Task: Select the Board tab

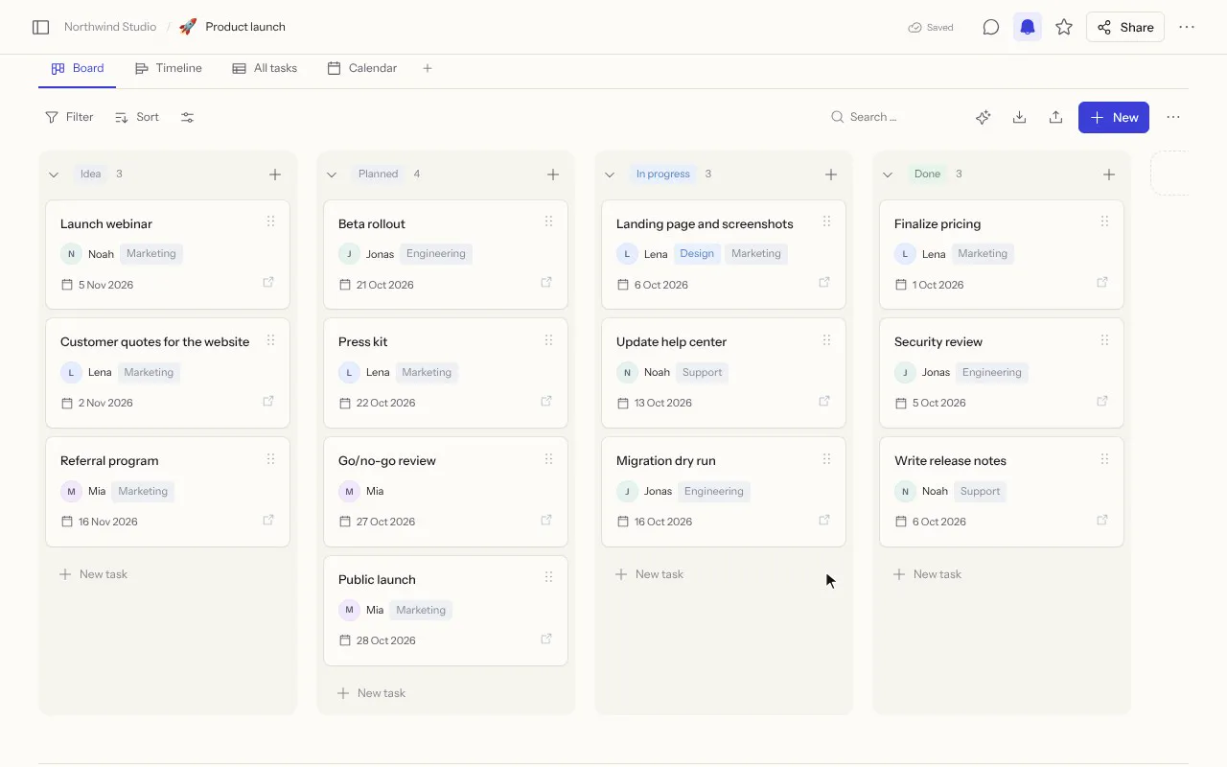Action: point(77,68)
